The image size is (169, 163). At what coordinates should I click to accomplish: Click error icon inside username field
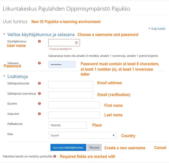click(x=76, y=43)
